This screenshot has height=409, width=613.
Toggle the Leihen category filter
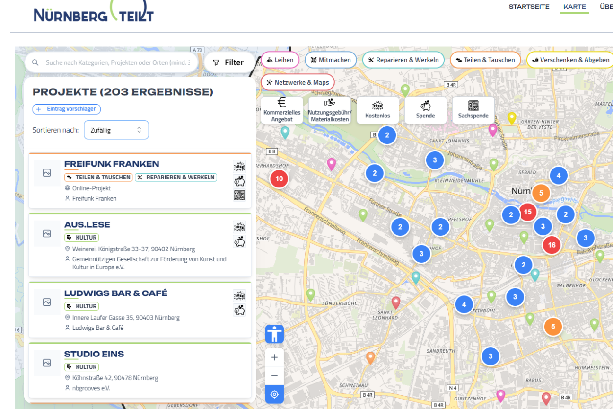coord(280,60)
